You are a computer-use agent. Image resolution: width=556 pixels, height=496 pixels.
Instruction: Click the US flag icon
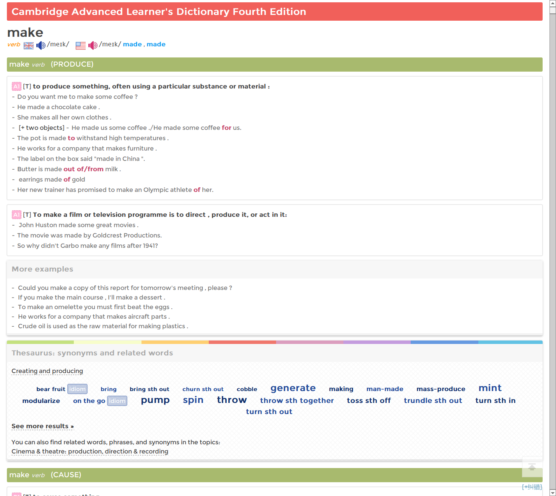tap(81, 46)
